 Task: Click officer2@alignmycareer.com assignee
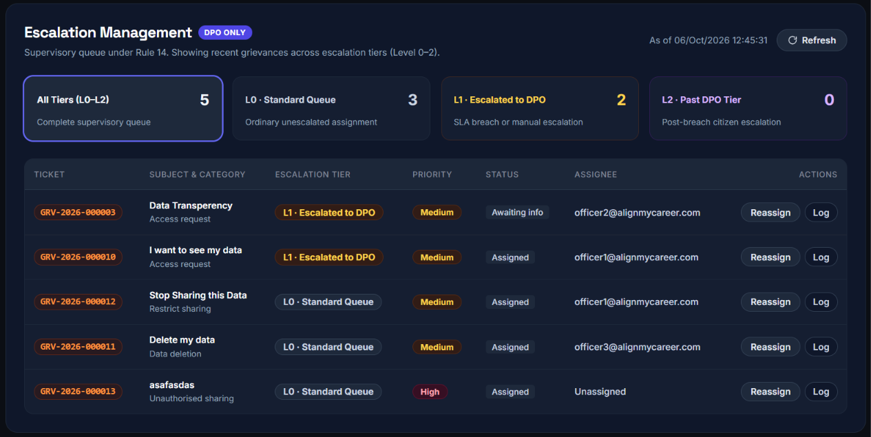[638, 213]
